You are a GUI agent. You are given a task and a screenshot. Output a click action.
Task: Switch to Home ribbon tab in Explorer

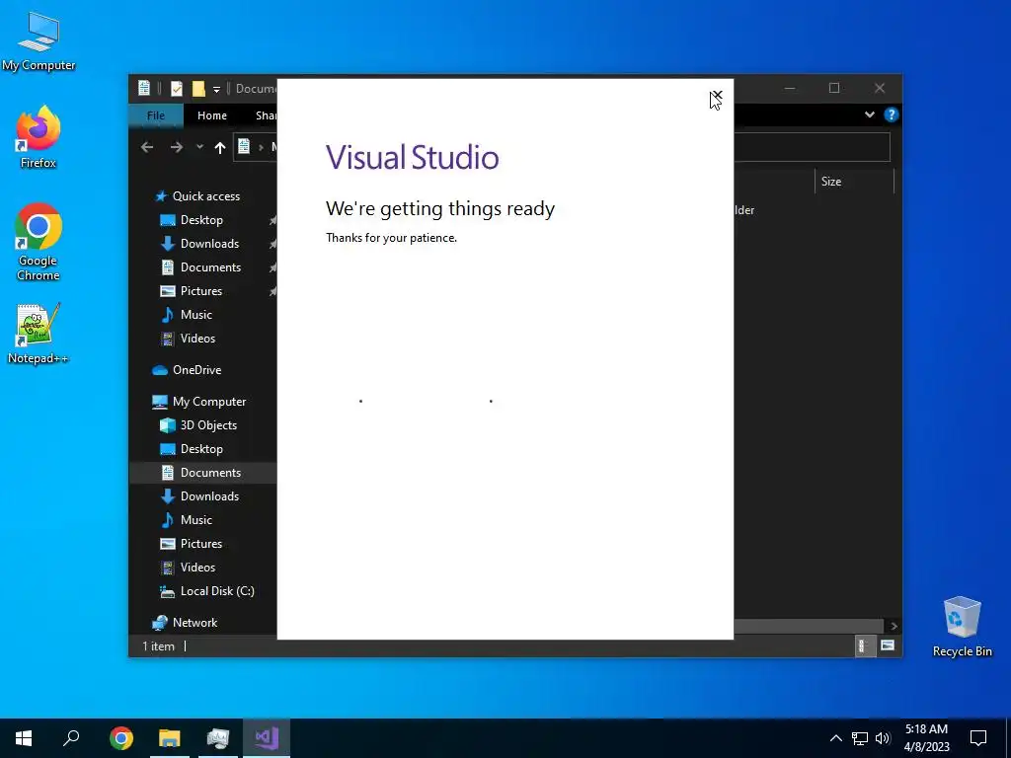click(212, 115)
